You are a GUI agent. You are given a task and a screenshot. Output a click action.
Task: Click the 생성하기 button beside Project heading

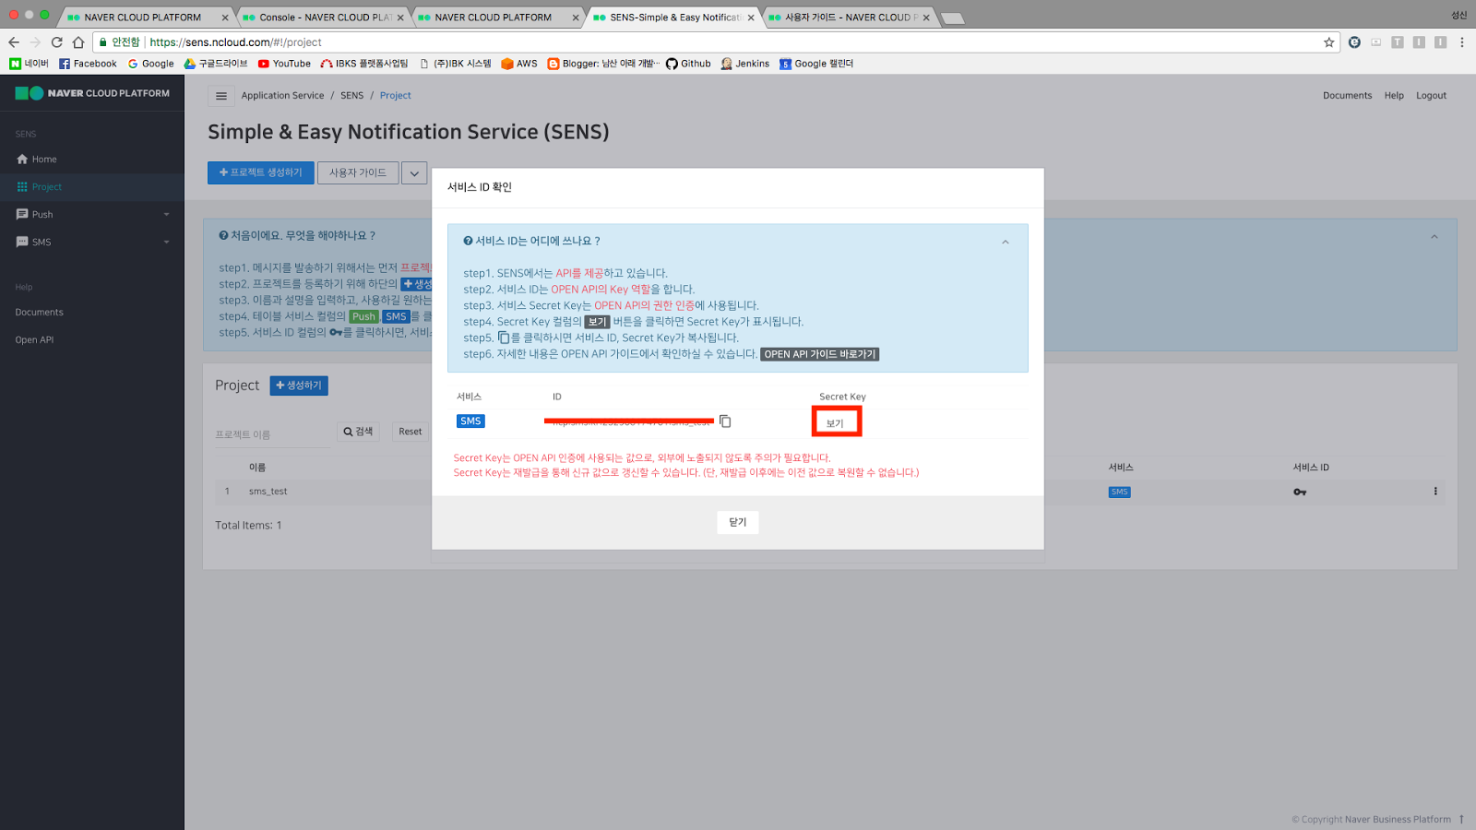click(299, 385)
